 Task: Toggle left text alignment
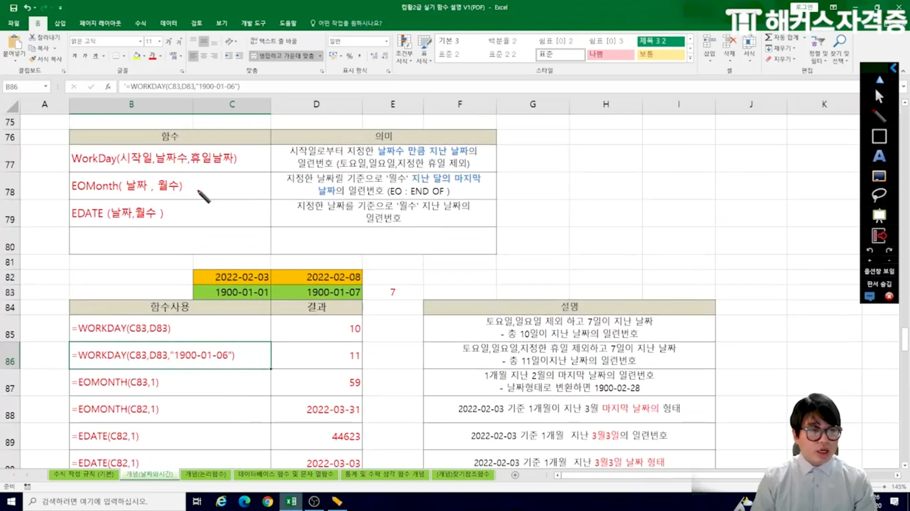(x=193, y=56)
